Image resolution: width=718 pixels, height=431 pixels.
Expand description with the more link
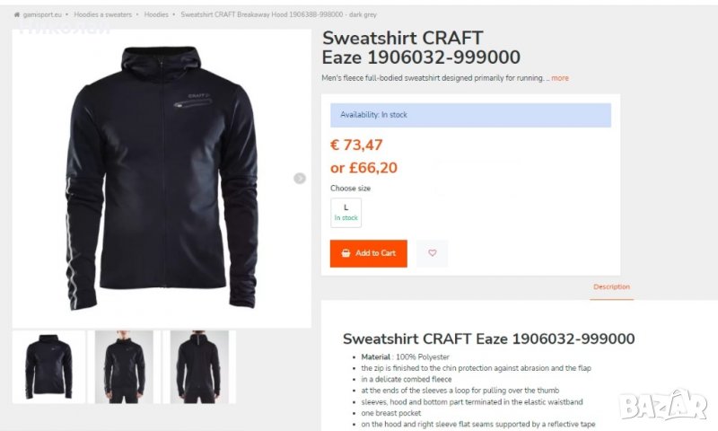559,78
